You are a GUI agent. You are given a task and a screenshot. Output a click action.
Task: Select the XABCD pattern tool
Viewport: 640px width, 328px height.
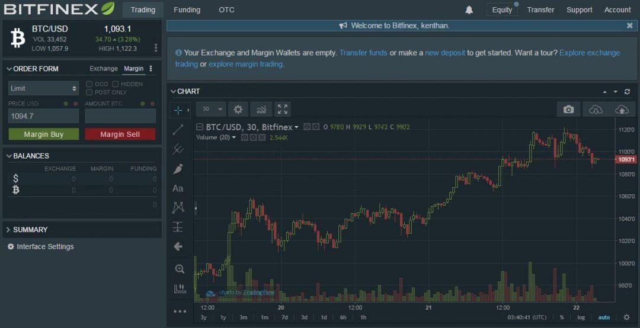(178, 208)
